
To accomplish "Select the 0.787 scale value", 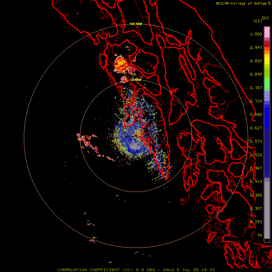I will (256, 88).
